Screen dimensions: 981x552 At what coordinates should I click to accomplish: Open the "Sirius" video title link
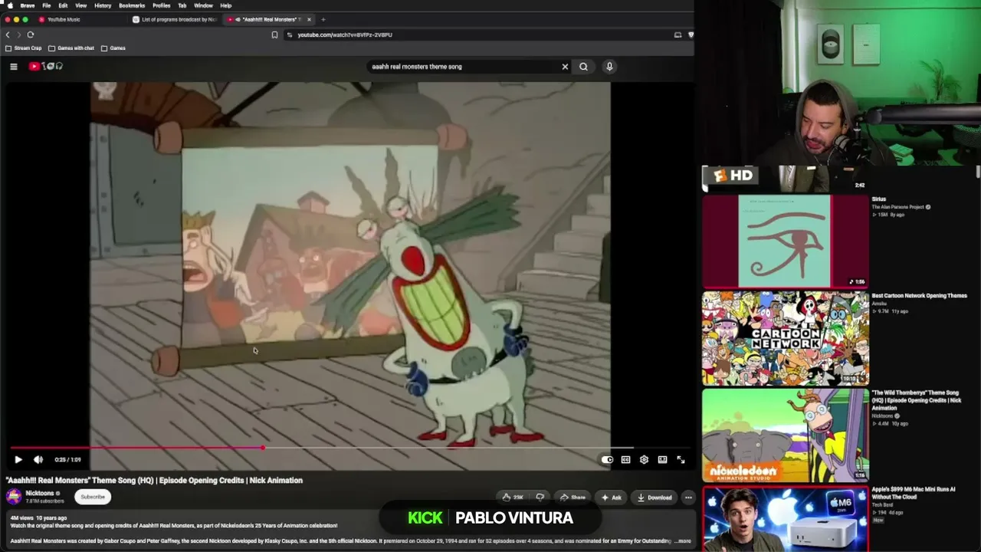879,199
